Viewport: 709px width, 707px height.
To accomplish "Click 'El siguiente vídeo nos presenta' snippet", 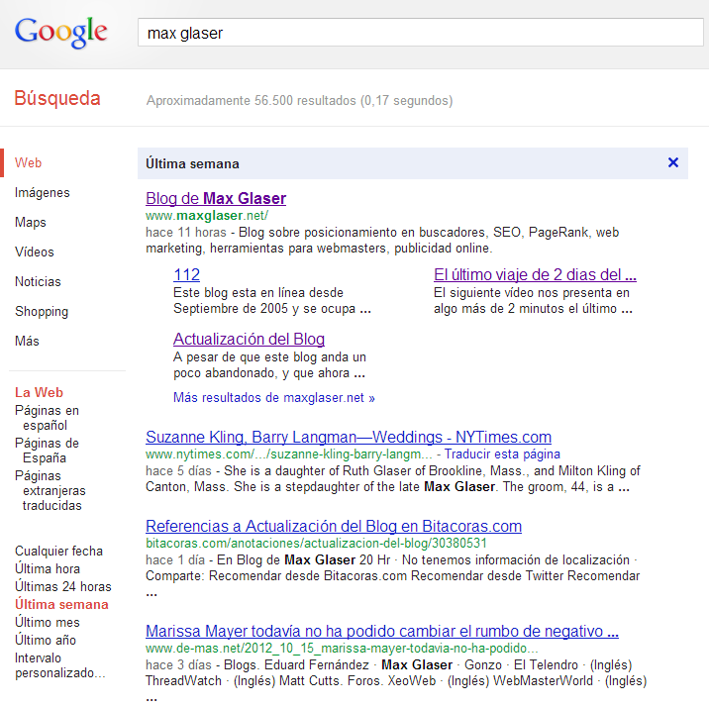I will pos(532,293).
